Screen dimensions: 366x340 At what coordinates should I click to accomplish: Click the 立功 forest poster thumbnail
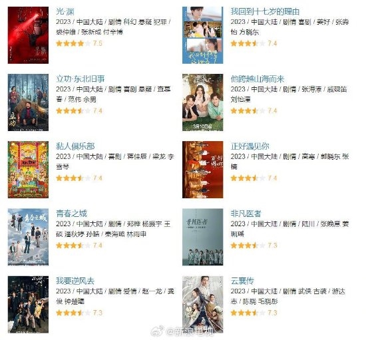pyautogui.click(x=28, y=102)
